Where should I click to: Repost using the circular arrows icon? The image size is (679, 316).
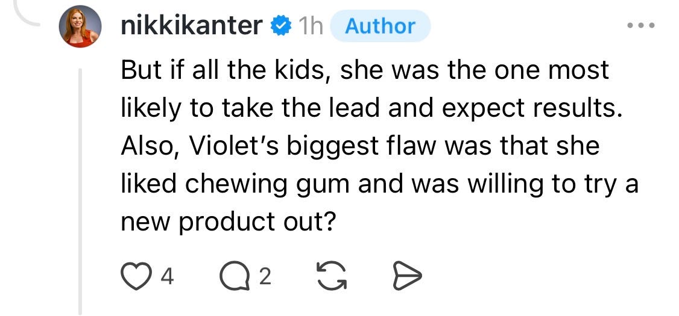[332, 277]
